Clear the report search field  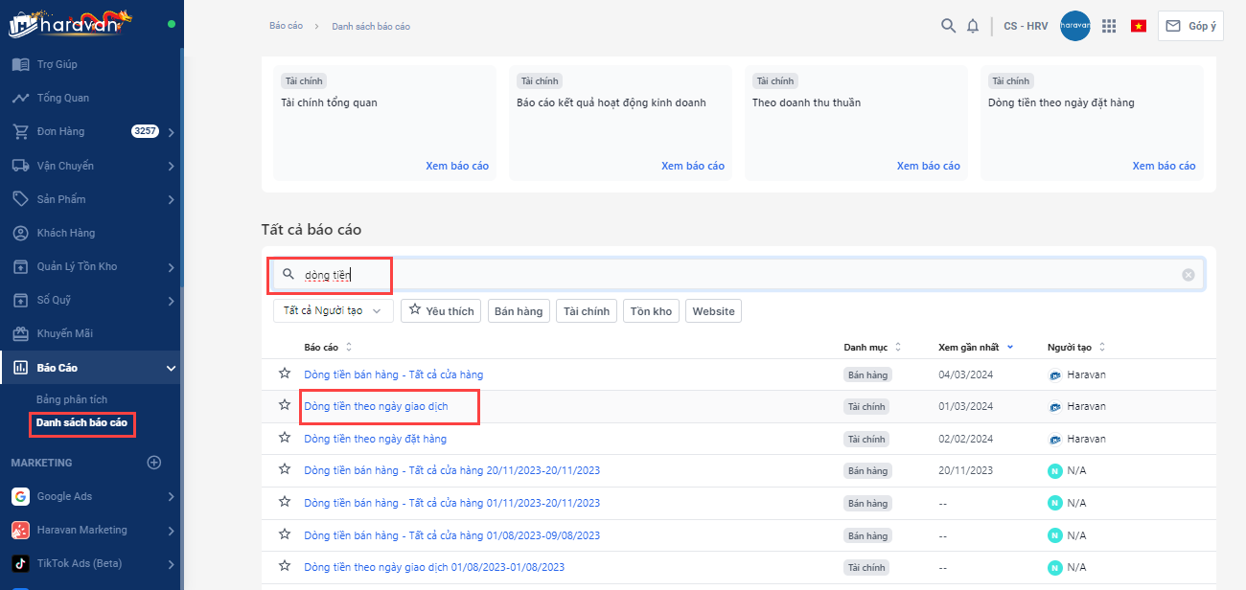point(1188,275)
